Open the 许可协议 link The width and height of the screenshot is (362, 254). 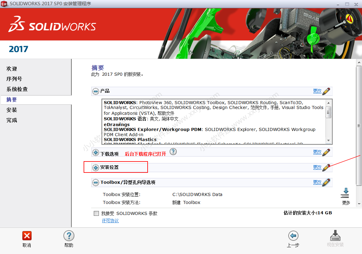pyautogui.click(x=110, y=221)
